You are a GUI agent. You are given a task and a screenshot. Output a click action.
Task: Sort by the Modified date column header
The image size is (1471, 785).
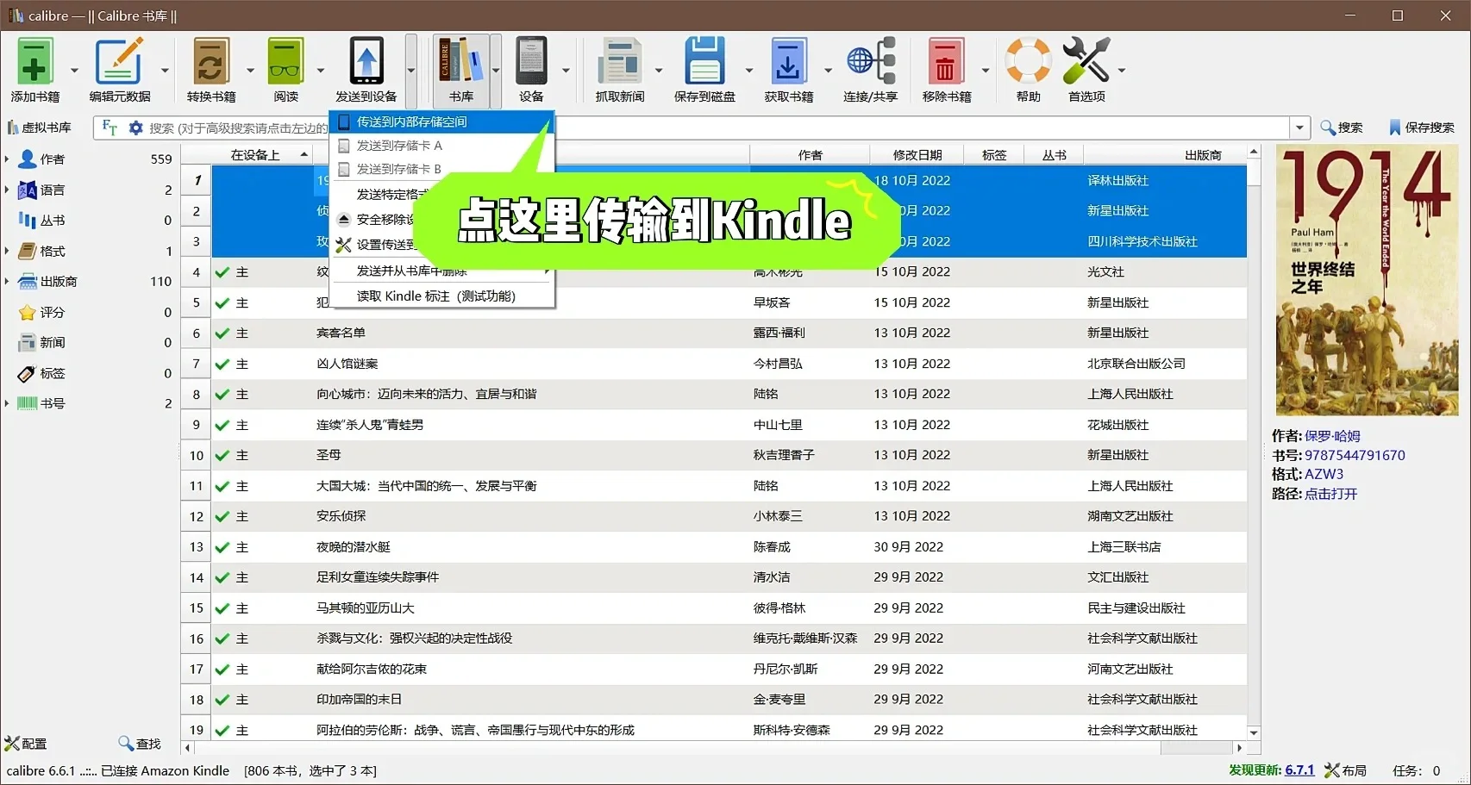[917, 155]
